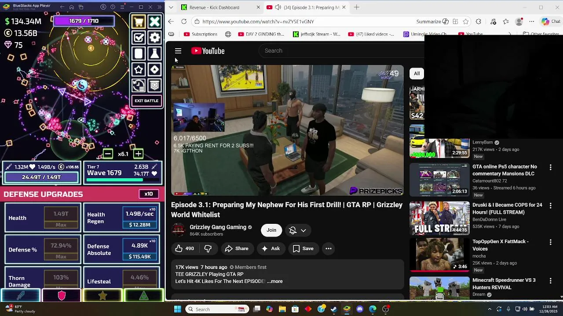Refresh the YouTube page
Screen dimensions: 563x316
(184, 22)
